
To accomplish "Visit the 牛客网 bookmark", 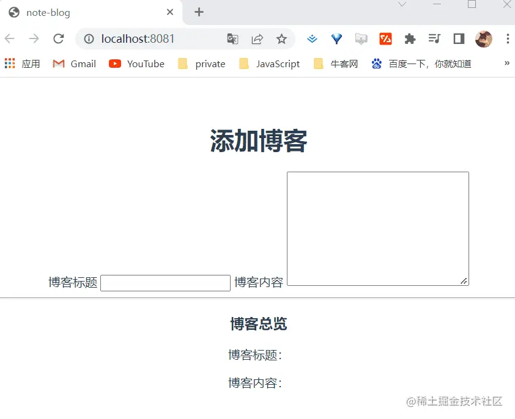I will click(335, 63).
